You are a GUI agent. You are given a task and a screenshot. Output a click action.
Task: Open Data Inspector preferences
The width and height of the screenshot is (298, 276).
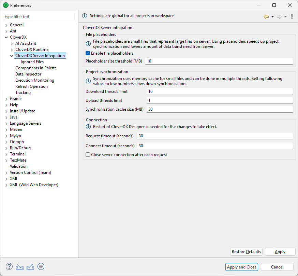(x=28, y=74)
